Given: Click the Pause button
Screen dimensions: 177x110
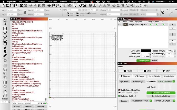Looking at the screenshot, I should coord(128,71).
